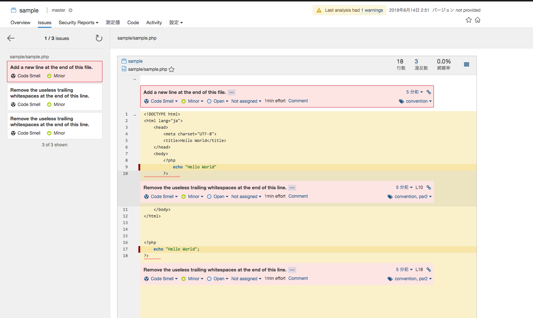Change the Minor severity of the 'Add a new line' issue
This screenshot has width=533, height=318.
click(192, 101)
